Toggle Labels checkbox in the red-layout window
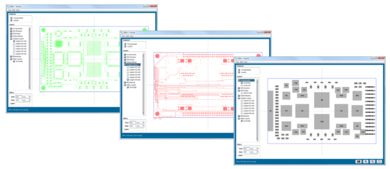The height and width of the screenshot is (169, 390). [125, 47]
